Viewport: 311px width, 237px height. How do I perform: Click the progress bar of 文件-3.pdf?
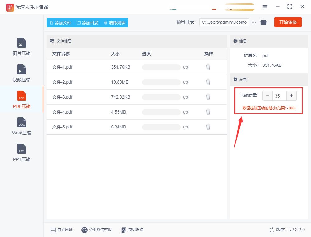tap(161, 97)
